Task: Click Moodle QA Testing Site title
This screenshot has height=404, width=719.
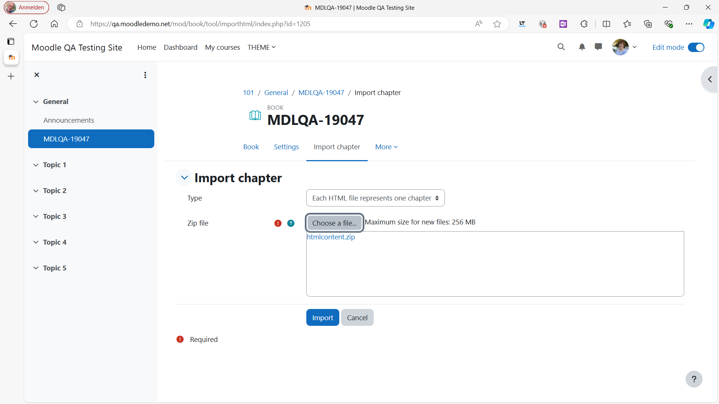Action: point(77,48)
